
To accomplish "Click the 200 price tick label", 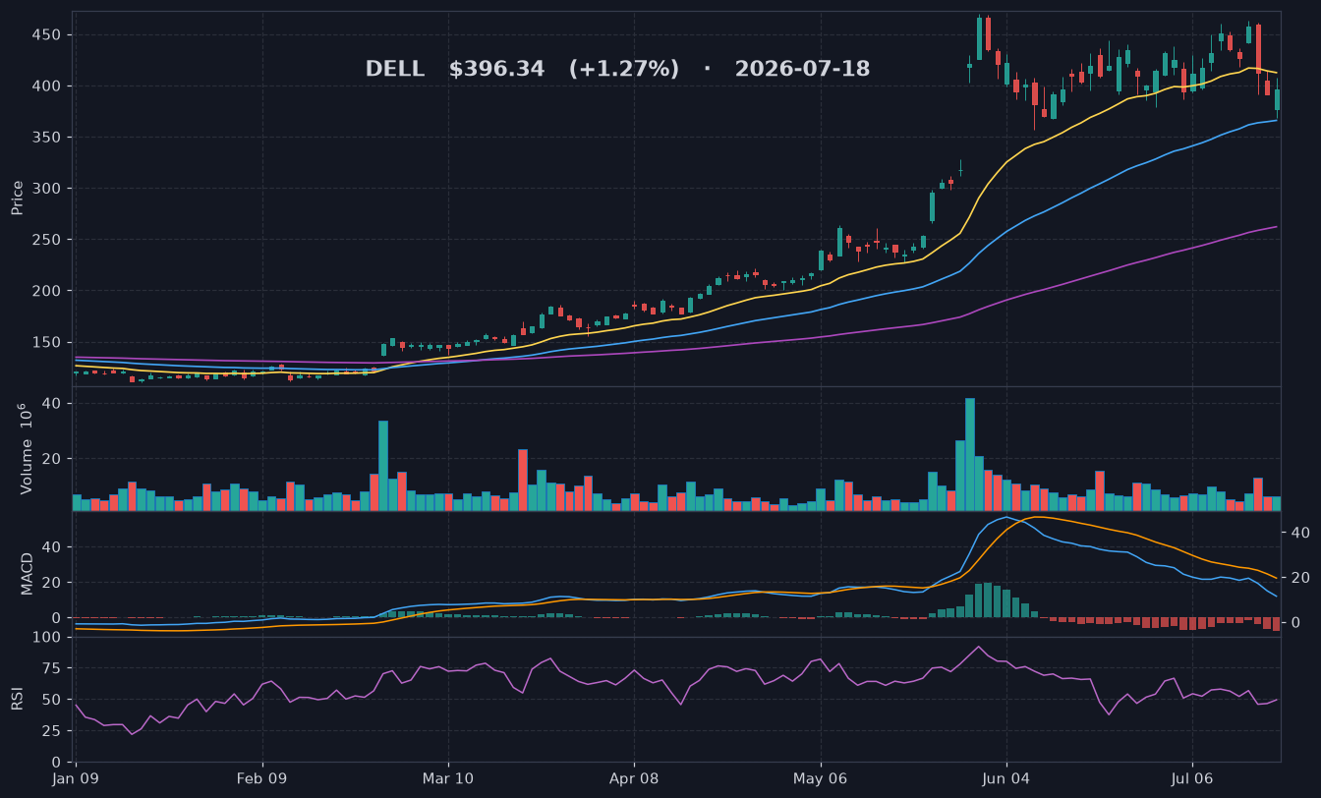I will (x=47, y=291).
